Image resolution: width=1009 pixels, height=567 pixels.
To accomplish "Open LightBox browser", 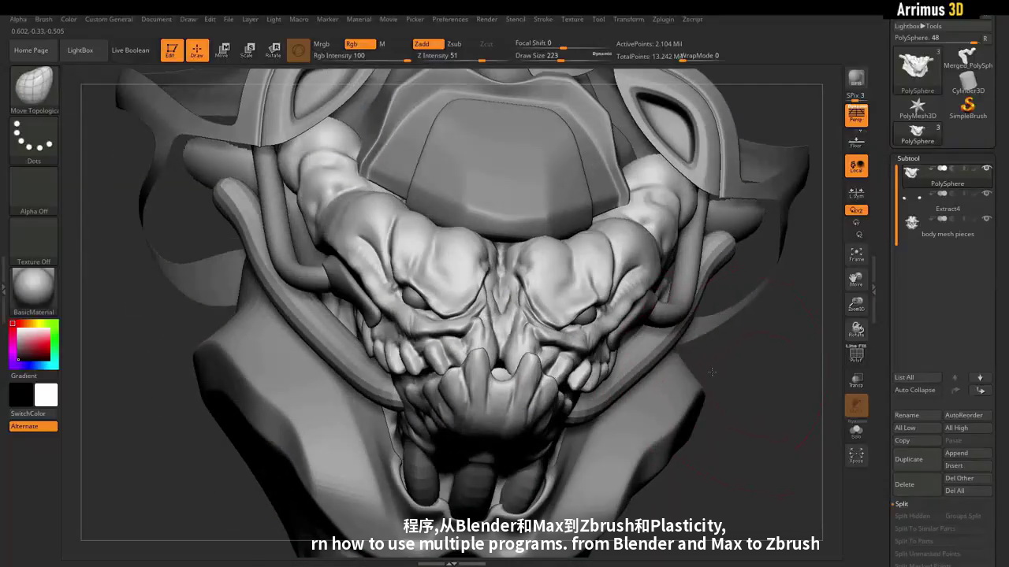I will tap(80, 50).
